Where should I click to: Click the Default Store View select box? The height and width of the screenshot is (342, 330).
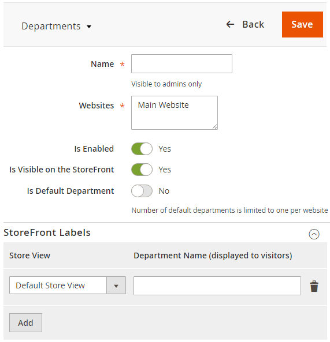(x=68, y=285)
